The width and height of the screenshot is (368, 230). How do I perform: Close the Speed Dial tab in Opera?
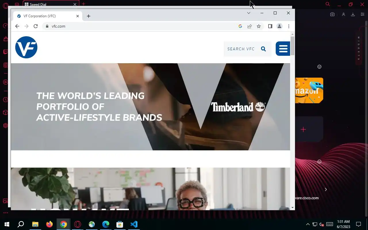click(x=75, y=4)
